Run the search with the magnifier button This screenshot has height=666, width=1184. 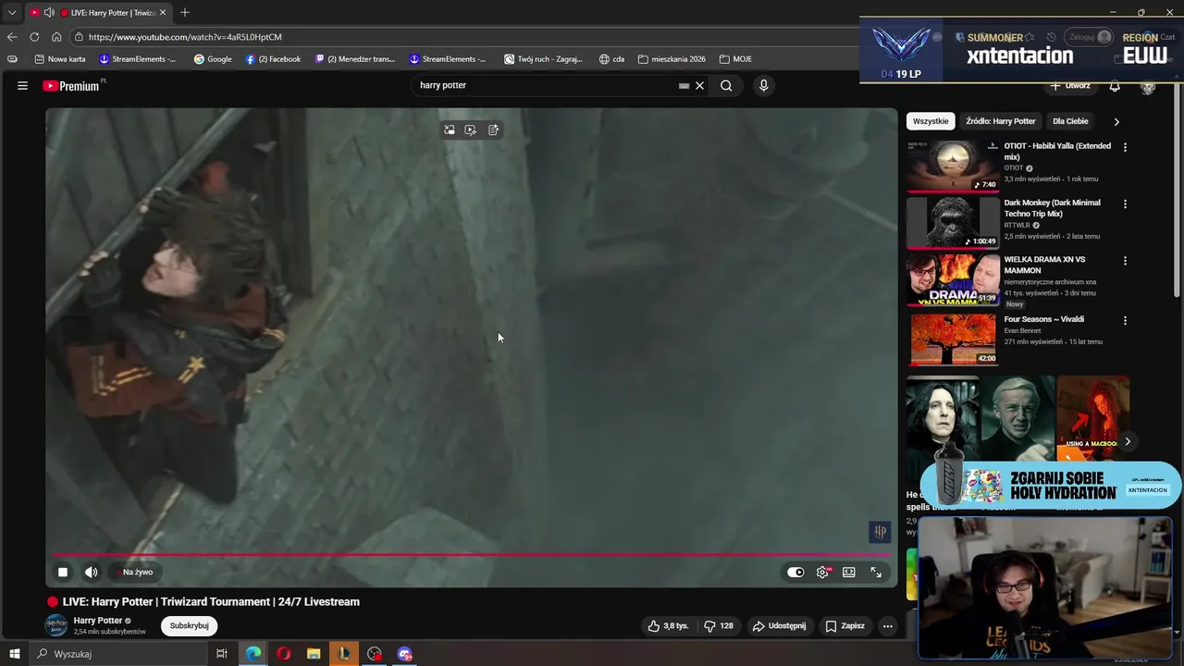tap(726, 85)
